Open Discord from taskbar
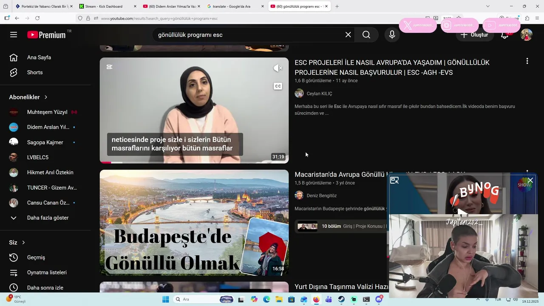Viewport: 544px width, 306px height. [x=379, y=299]
